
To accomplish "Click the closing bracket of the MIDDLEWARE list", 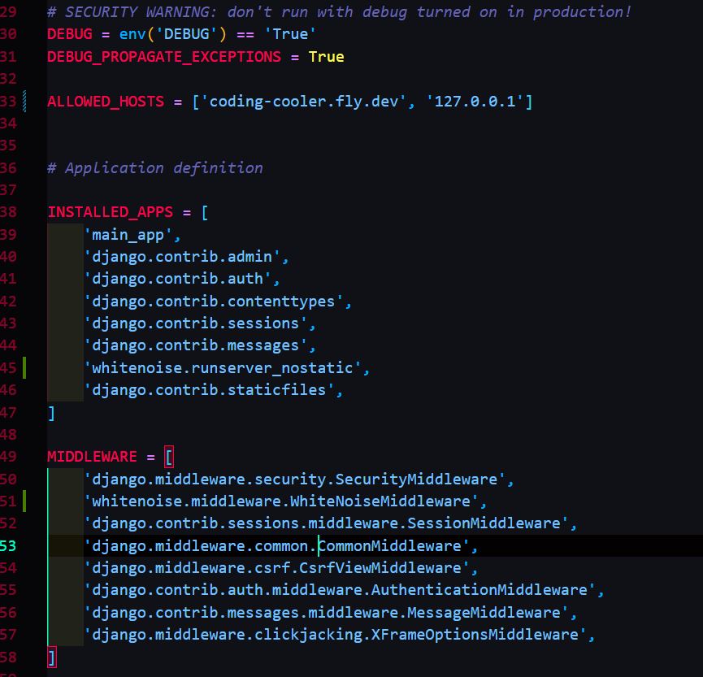I will pos(52,657).
